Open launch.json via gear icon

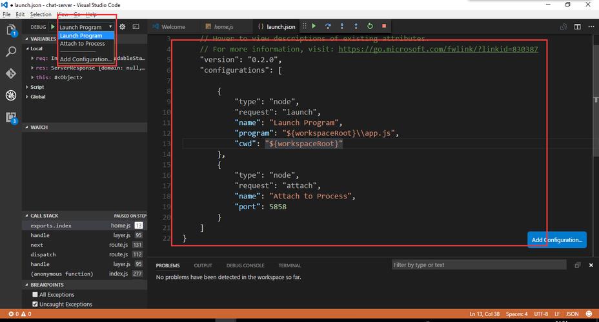pos(122,26)
